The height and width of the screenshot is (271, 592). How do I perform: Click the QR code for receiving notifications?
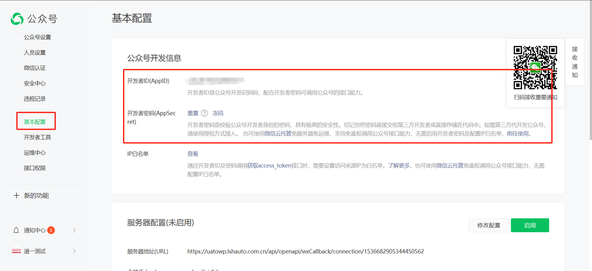point(536,68)
